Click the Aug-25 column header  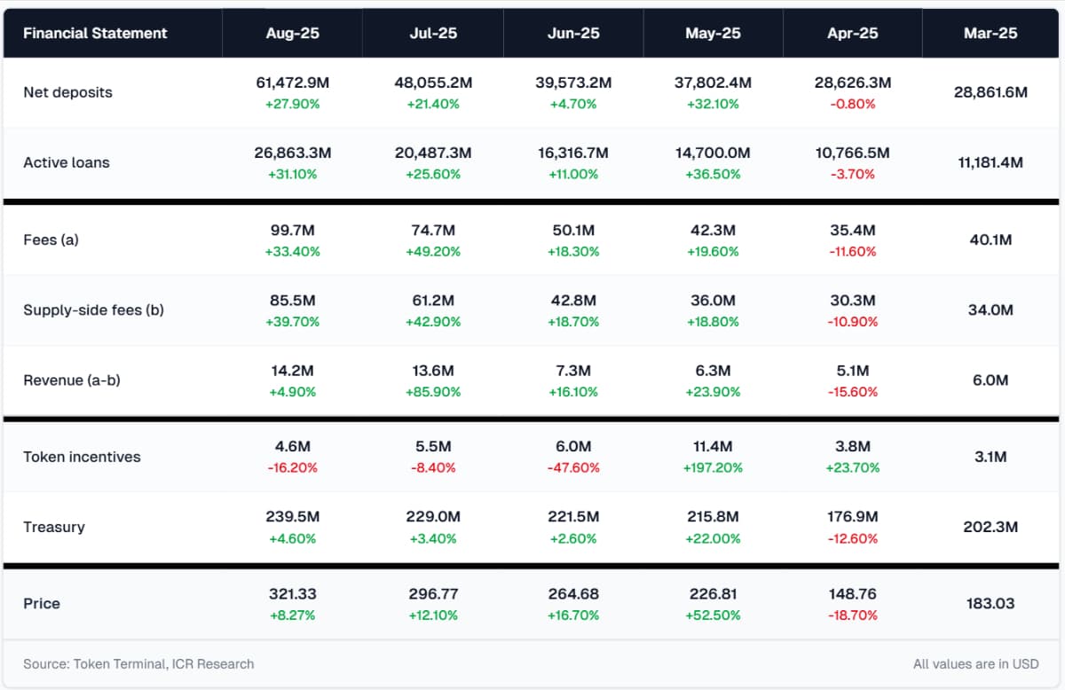pyautogui.click(x=292, y=33)
